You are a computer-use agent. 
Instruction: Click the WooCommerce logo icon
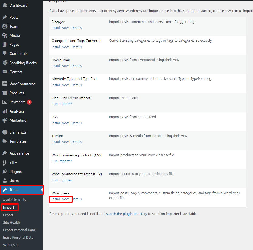(5, 84)
